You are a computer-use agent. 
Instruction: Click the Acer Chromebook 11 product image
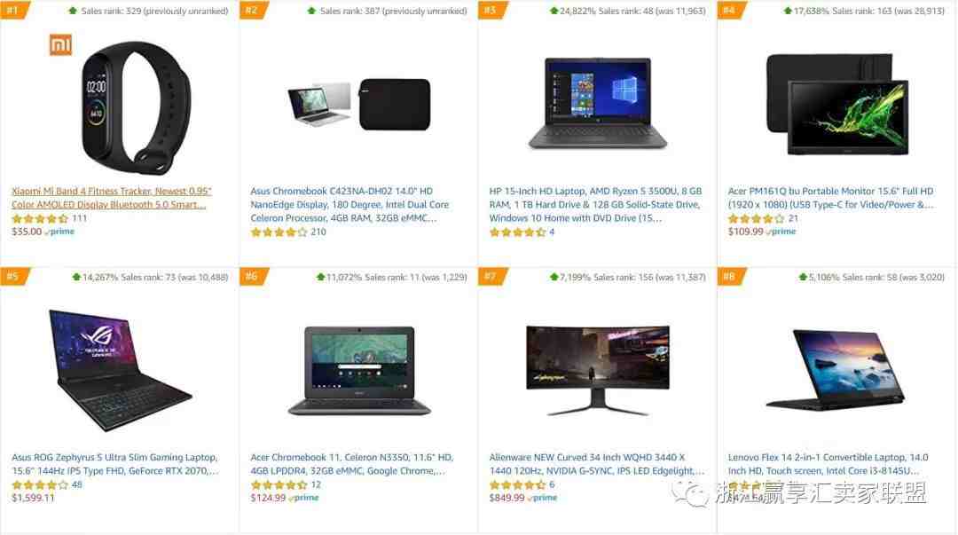click(x=359, y=371)
